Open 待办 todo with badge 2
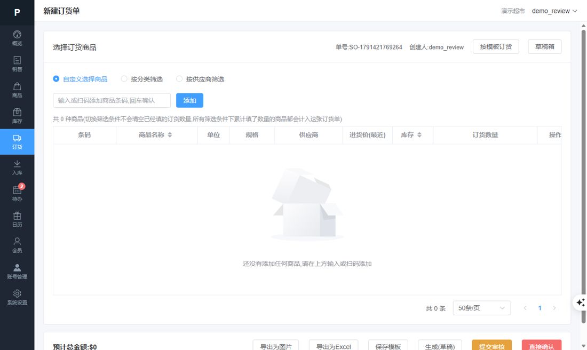 tap(17, 194)
